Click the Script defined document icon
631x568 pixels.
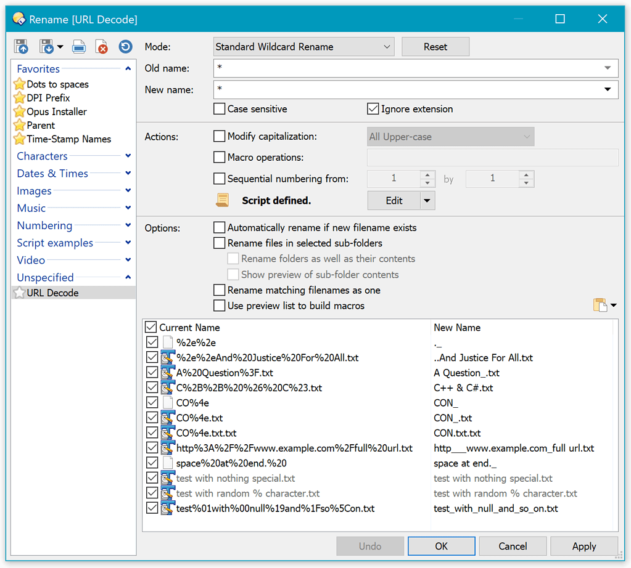pyautogui.click(x=222, y=199)
